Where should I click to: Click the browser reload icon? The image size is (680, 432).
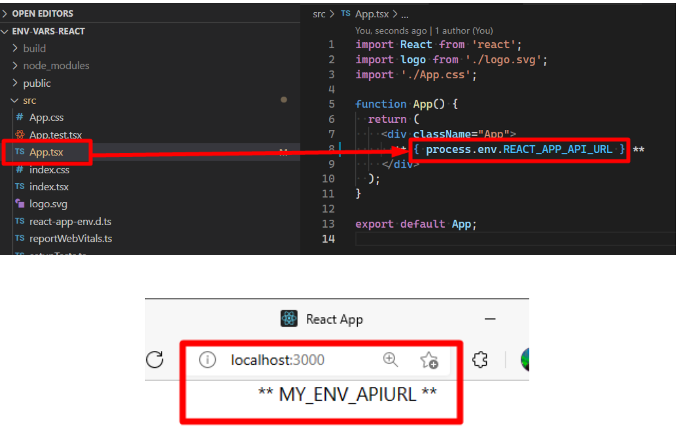[x=155, y=360]
